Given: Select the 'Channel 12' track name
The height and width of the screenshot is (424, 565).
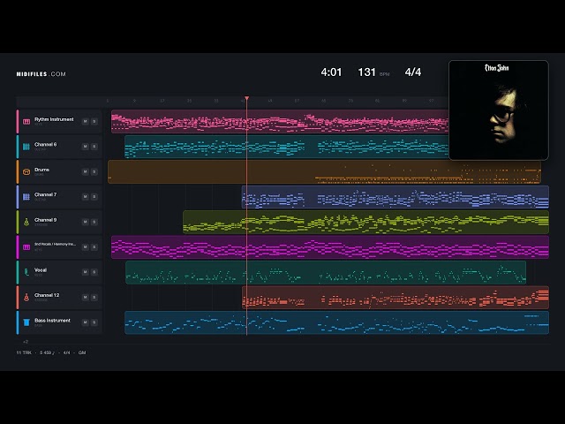Looking at the screenshot, I should pos(47,295).
